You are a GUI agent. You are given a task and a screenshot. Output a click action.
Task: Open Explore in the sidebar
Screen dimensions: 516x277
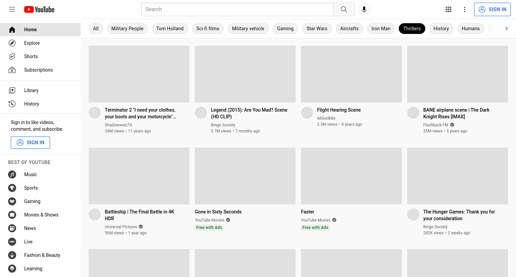pos(40,43)
